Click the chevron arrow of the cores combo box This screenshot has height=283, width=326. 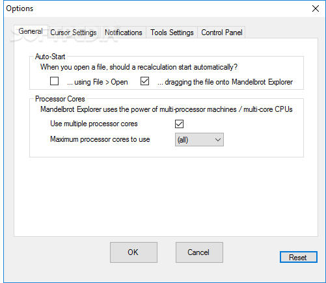tap(218, 140)
